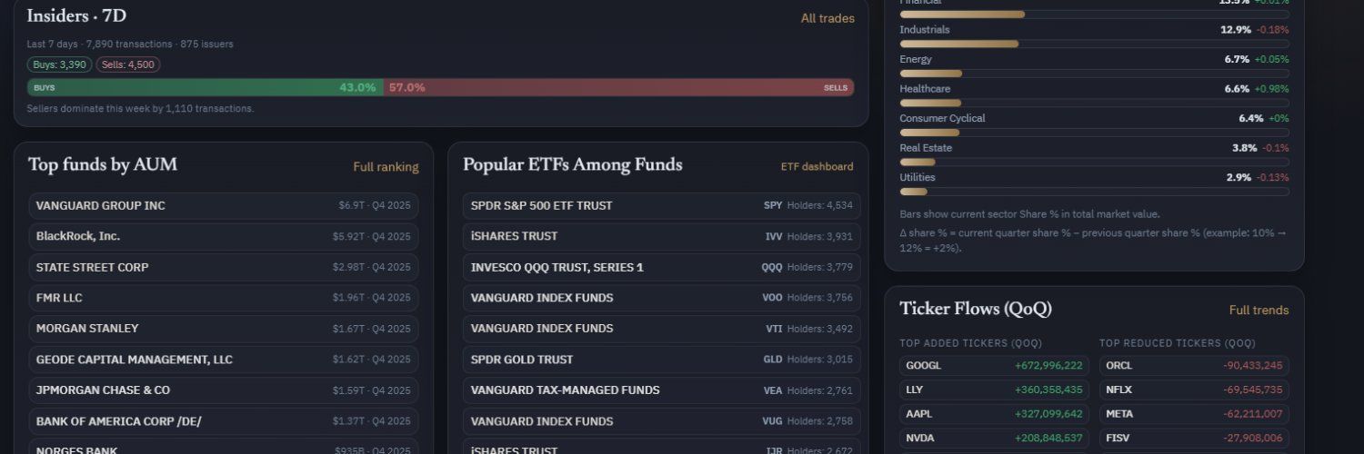This screenshot has height=454, width=1364.
Task: Open JPMORGAN CHASE & CO row
Action: [224, 390]
